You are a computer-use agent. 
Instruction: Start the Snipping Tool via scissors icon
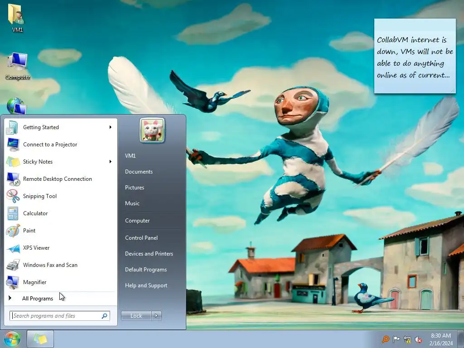click(x=13, y=196)
